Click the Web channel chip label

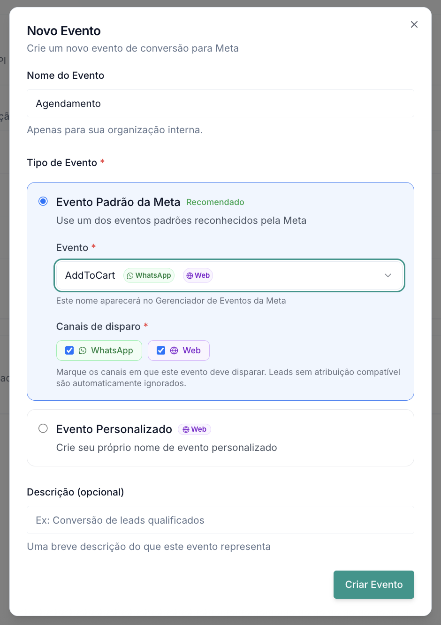pos(192,351)
